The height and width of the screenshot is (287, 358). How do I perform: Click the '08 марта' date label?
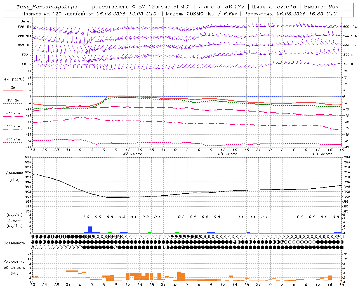228,154
